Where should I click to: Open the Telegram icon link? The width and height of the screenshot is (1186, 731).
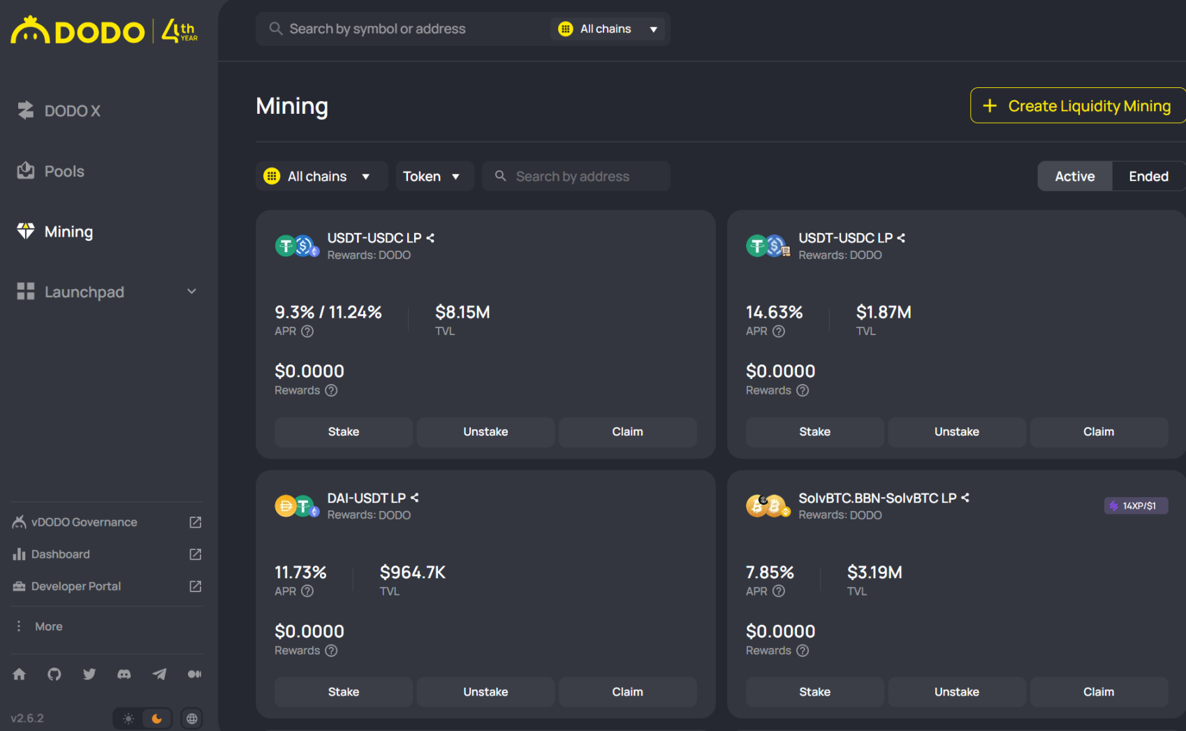coord(159,674)
